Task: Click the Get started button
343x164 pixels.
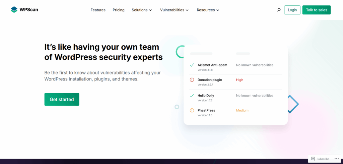Action: coord(62,99)
